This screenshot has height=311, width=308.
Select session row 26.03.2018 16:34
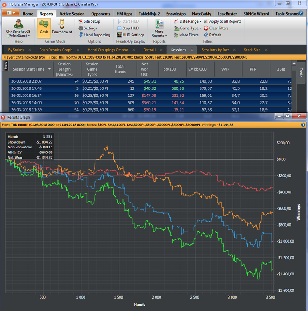click(x=150, y=96)
